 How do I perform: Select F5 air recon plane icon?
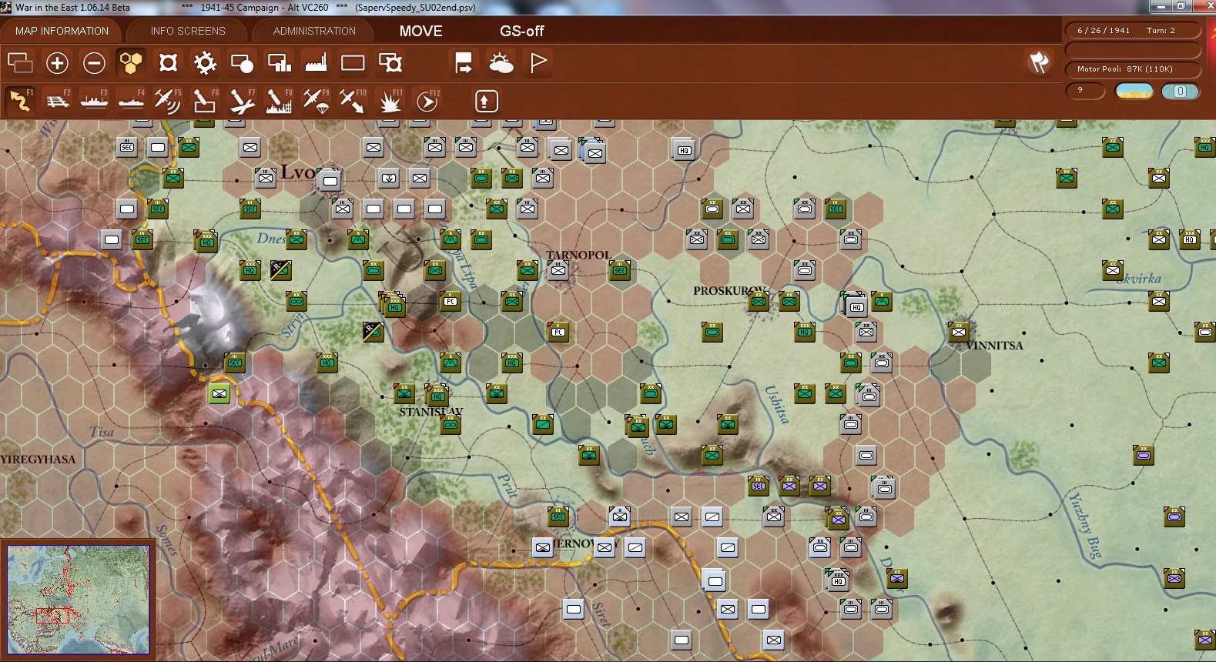(x=168, y=101)
